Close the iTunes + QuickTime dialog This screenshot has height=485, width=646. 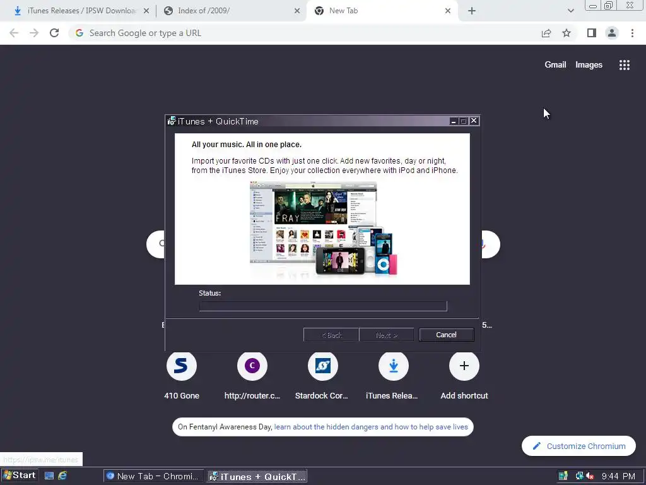coord(474,121)
